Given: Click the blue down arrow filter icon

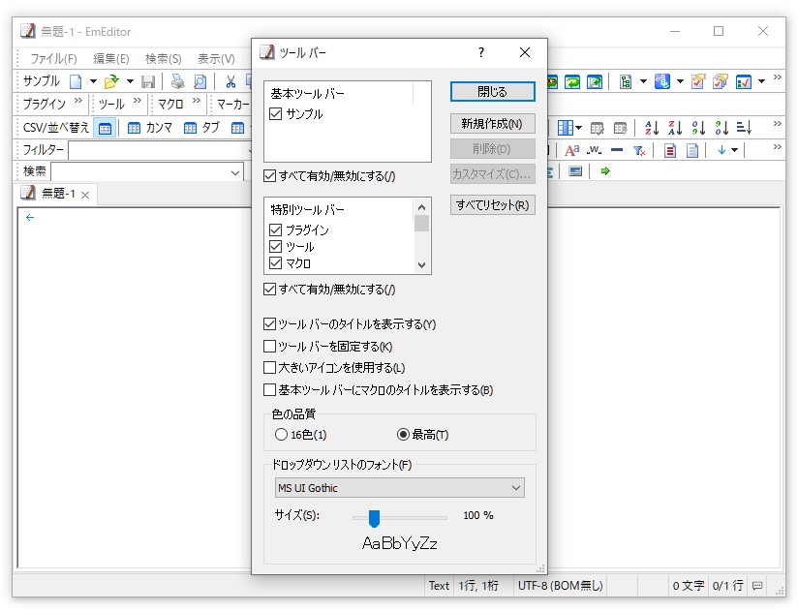Looking at the screenshot, I should point(721,150).
